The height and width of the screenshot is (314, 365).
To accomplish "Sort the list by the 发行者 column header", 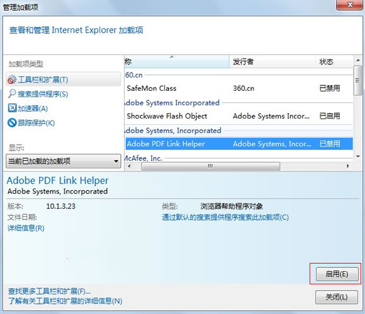I will 272,62.
